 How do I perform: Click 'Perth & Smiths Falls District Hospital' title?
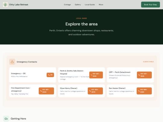click(72, 72)
